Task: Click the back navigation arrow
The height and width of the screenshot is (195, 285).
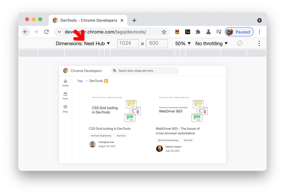Action: [26, 32]
